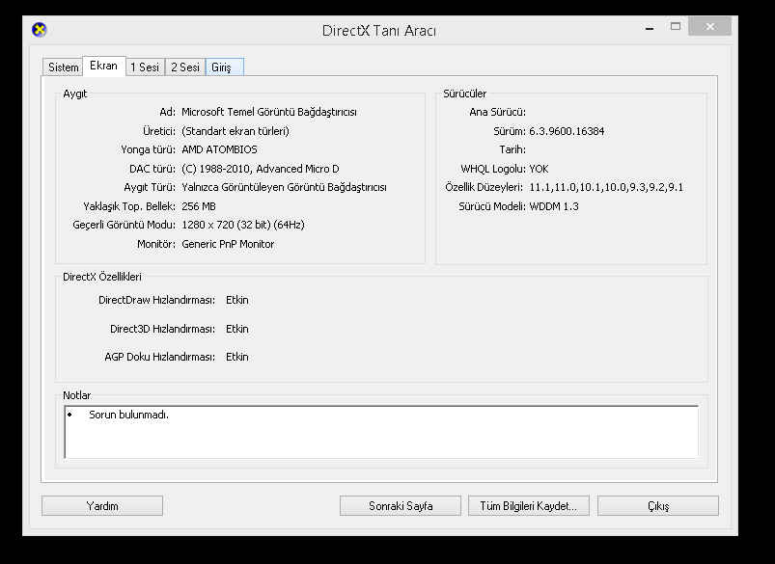775x564 pixels.
Task: Click driver model 'WDDM 1.3'
Action: pos(554,206)
